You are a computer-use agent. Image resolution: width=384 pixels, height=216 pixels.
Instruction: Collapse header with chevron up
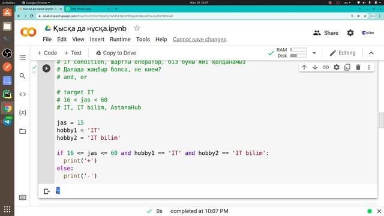point(371,53)
